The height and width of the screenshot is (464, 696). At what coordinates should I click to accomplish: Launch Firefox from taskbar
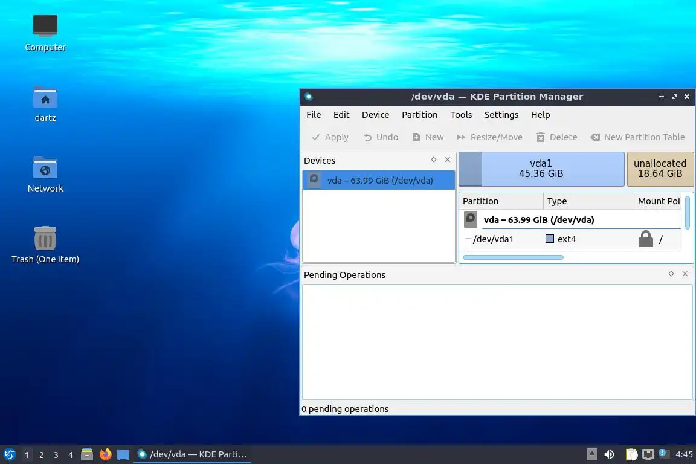coord(105,454)
